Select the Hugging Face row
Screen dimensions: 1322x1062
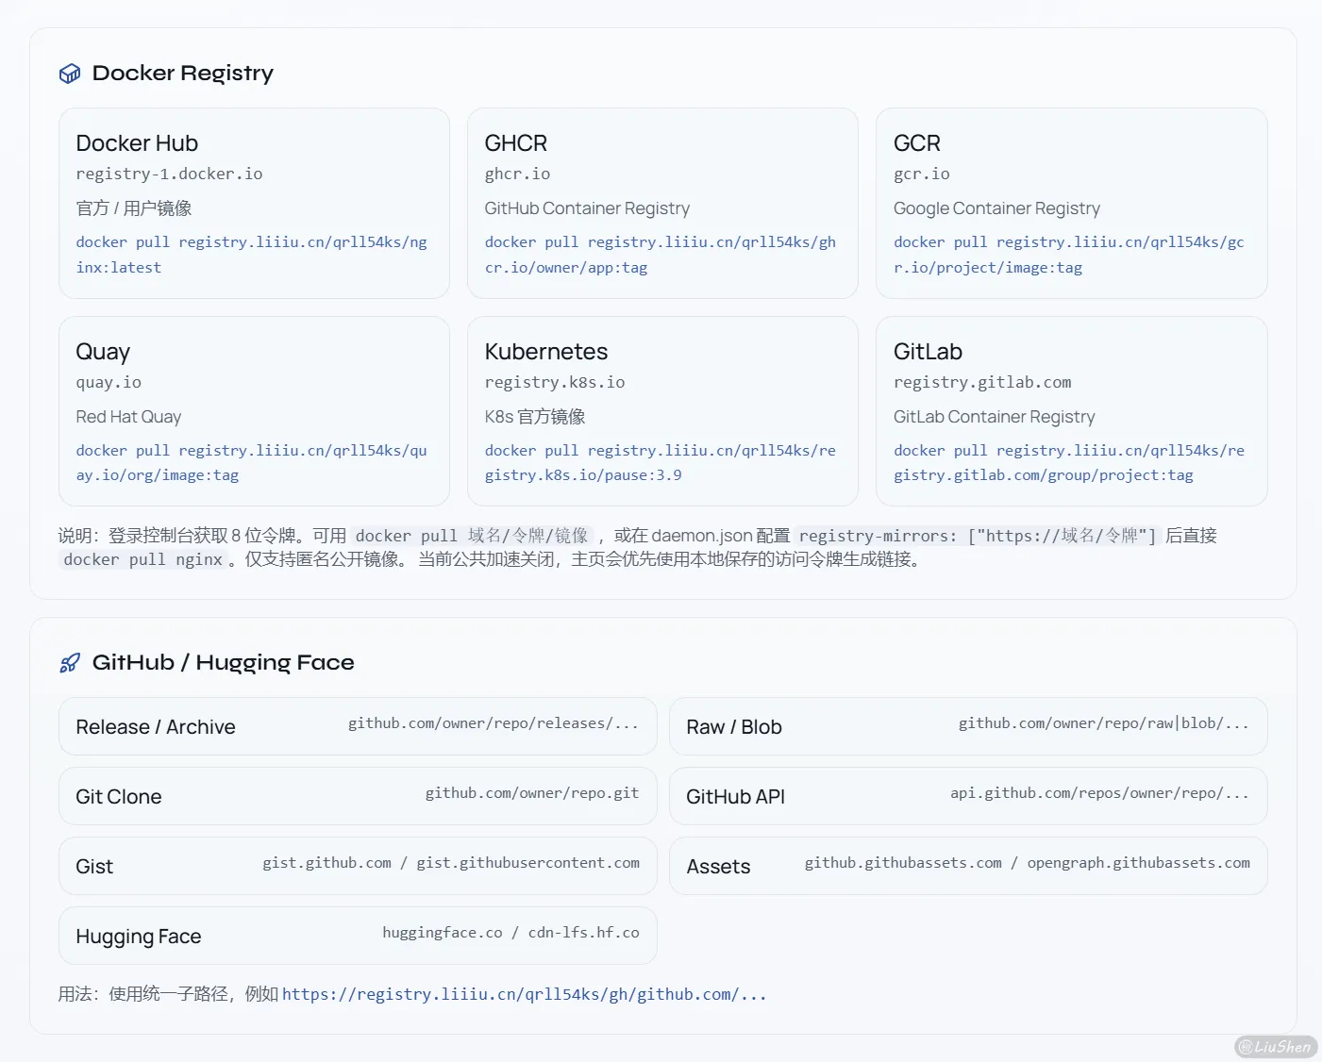click(x=358, y=936)
